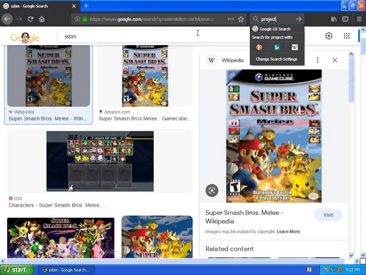Toggle the sidebar view icon
366x275 pixels.
click(x=345, y=19)
